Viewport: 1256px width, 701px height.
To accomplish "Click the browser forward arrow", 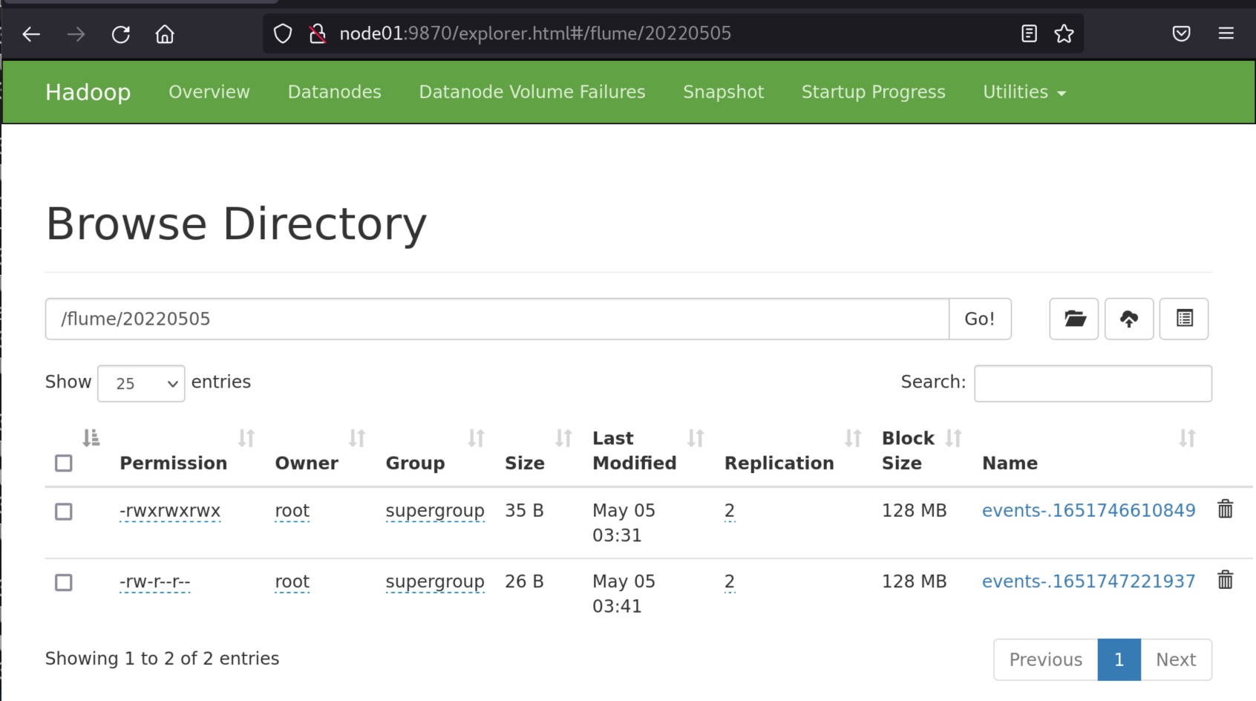I will tap(76, 34).
